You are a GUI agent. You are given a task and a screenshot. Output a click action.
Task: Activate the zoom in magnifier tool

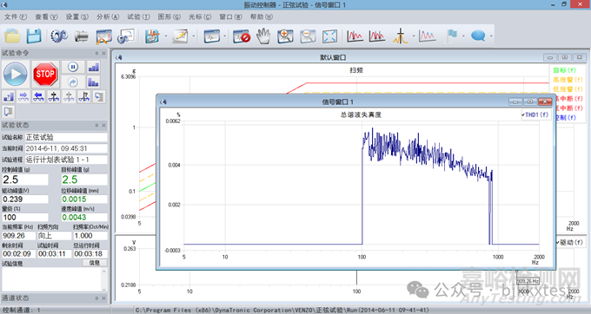285,36
